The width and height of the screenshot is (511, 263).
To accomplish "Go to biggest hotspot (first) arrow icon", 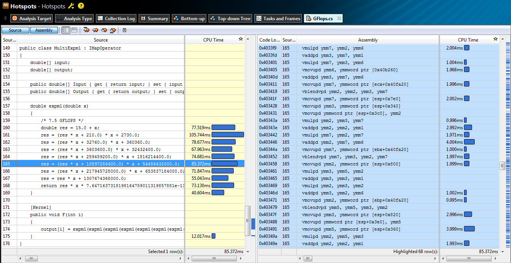I will pyautogui.click(x=86, y=30).
